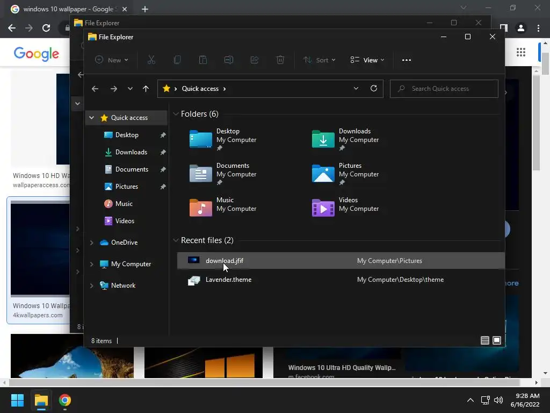This screenshot has height=413, width=550.
Task: Collapse Quick access tree node
Action: pyautogui.click(x=91, y=118)
